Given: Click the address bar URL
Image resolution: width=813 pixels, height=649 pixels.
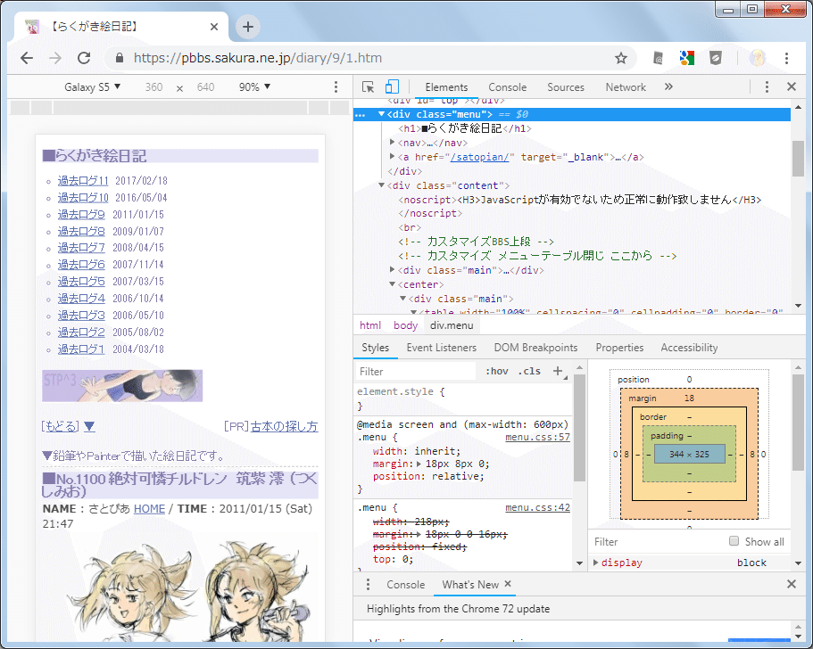Looking at the screenshot, I should click(258, 58).
